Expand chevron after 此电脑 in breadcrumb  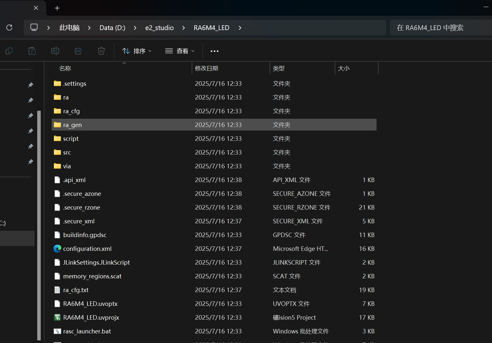89,28
